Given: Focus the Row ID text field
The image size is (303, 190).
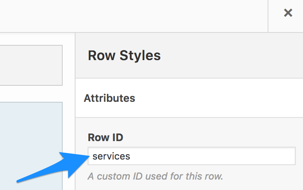Looking at the screenshot, I should coord(192,156).
